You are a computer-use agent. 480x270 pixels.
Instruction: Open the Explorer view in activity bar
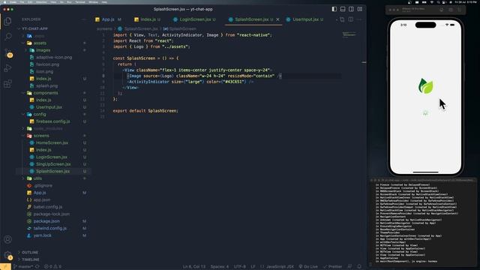click(x=8, y=21)
